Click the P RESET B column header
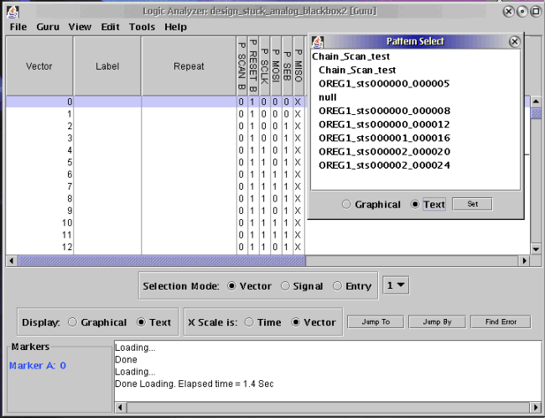545x418 pixels. (x=253, y=65)
